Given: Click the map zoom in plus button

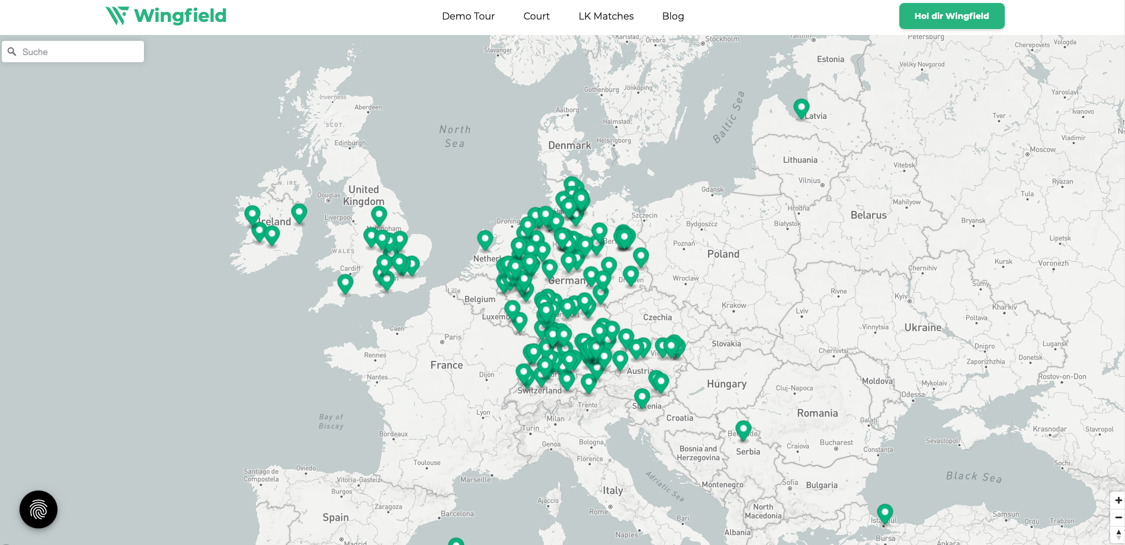Looking at the screenshot, I should (x=1118, y=501).
